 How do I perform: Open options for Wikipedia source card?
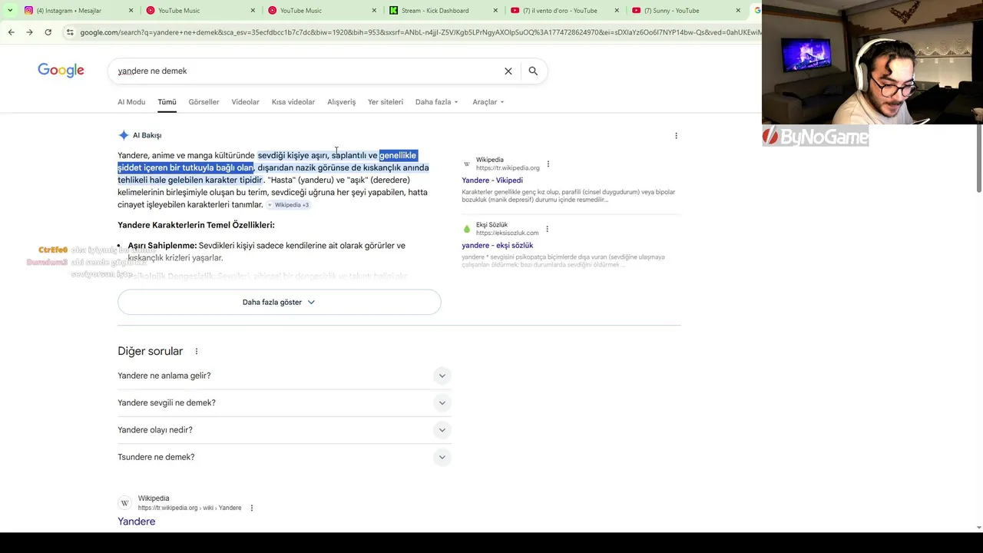coord(548,164)
